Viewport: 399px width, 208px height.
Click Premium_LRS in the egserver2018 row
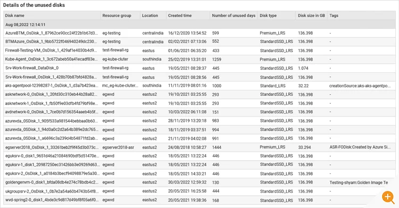272,147
